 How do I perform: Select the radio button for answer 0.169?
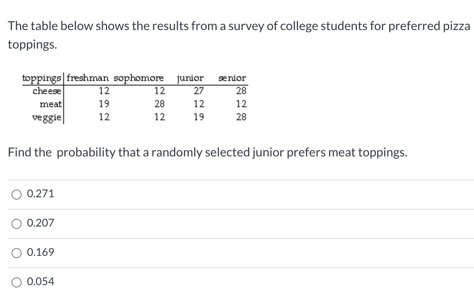pyautogui.click(x=16, y=253)
